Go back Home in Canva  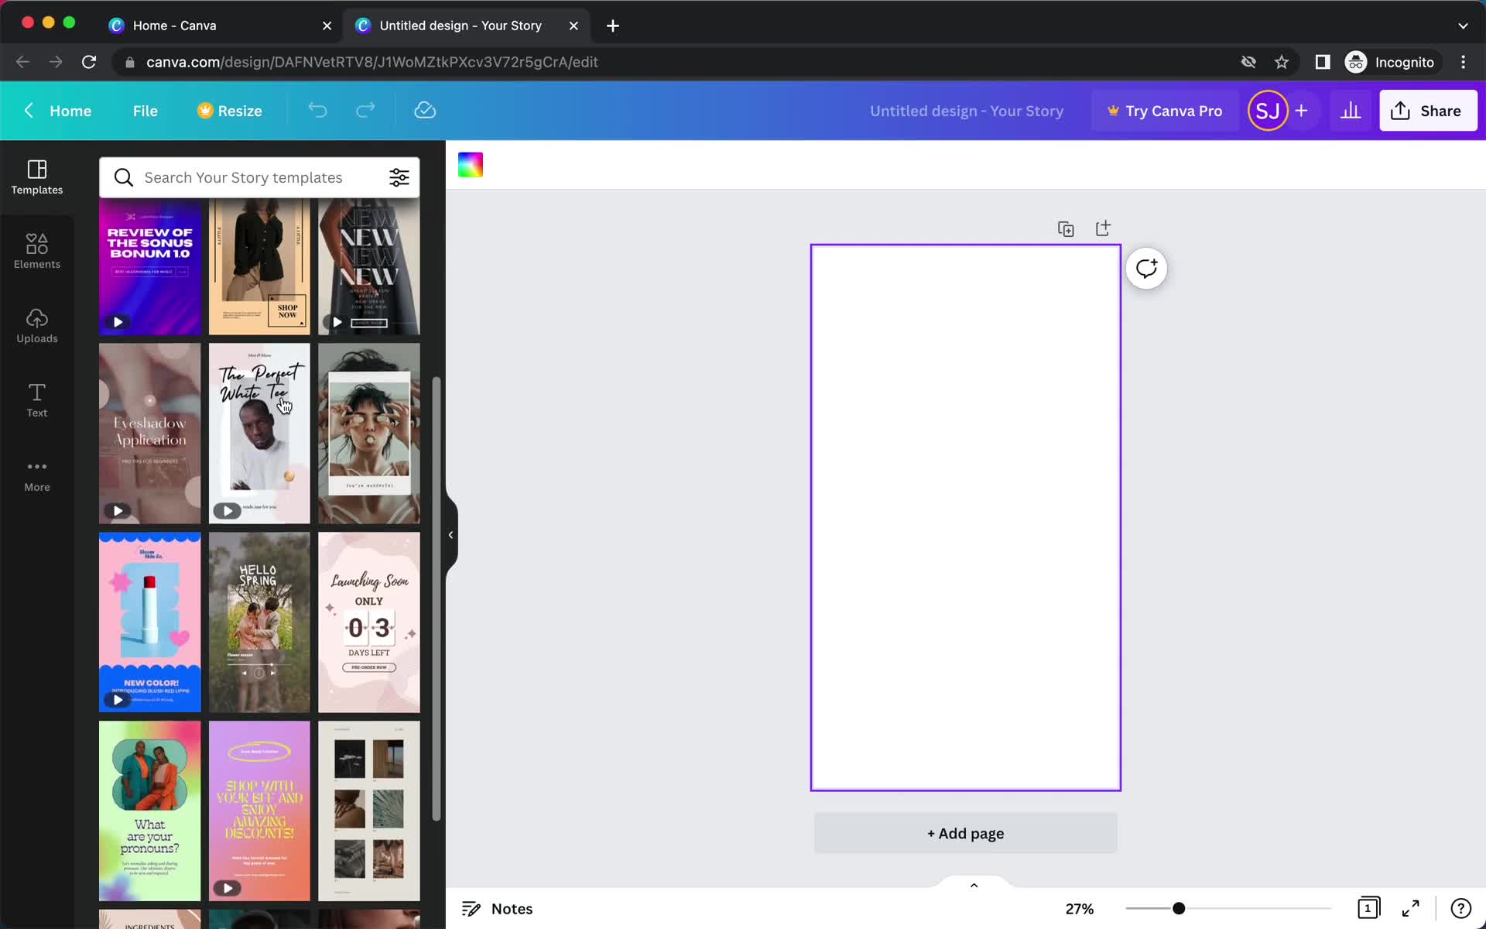(57, 111)
